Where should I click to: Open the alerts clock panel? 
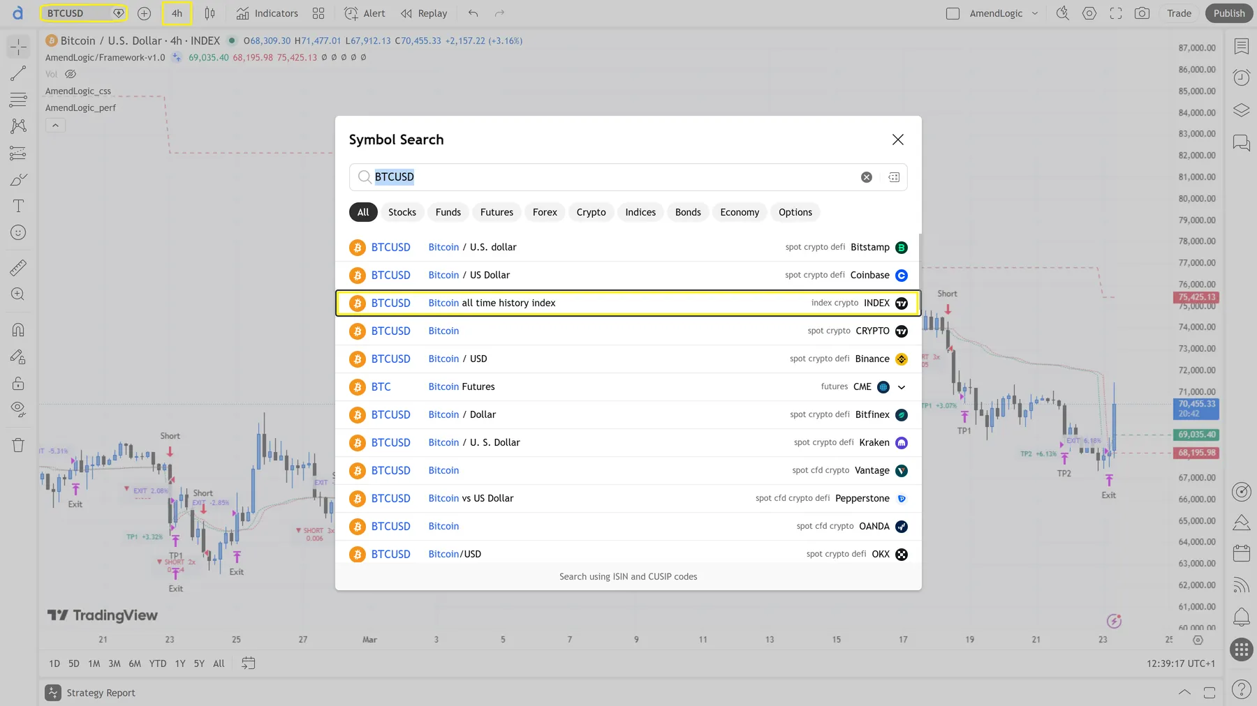point(1241,77)
